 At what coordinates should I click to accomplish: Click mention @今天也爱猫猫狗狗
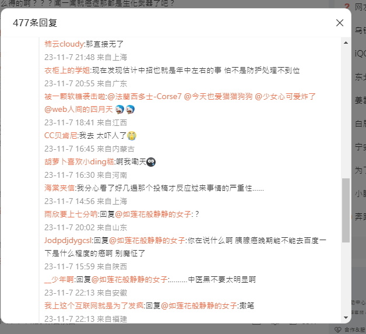click(x=218, y=96)
